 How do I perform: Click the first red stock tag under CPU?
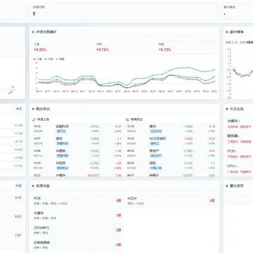(x=233, y=171)
